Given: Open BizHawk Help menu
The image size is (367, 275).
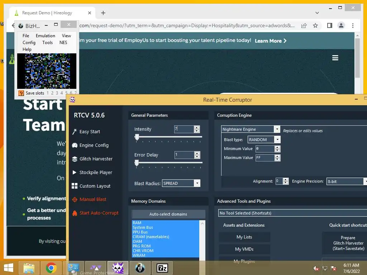Looking at the screenshot, I should tap(27, 49).
